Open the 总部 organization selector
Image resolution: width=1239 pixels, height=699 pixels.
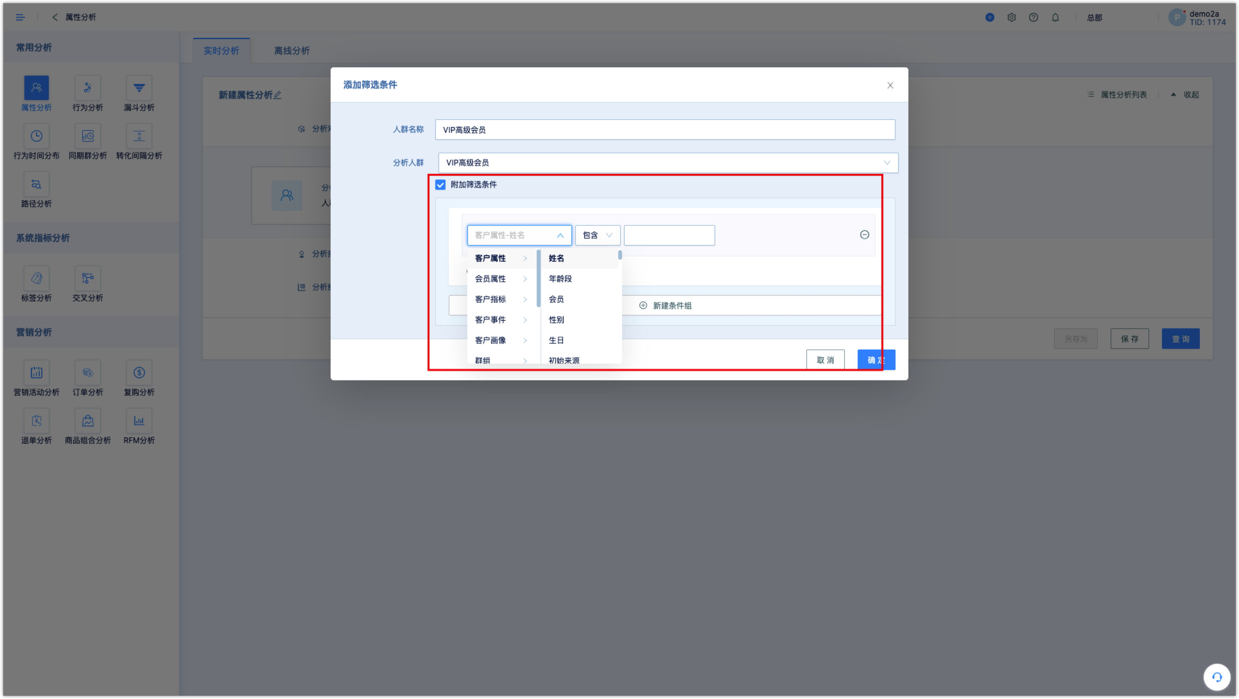pyautogui.click(x=1094, y=18)
